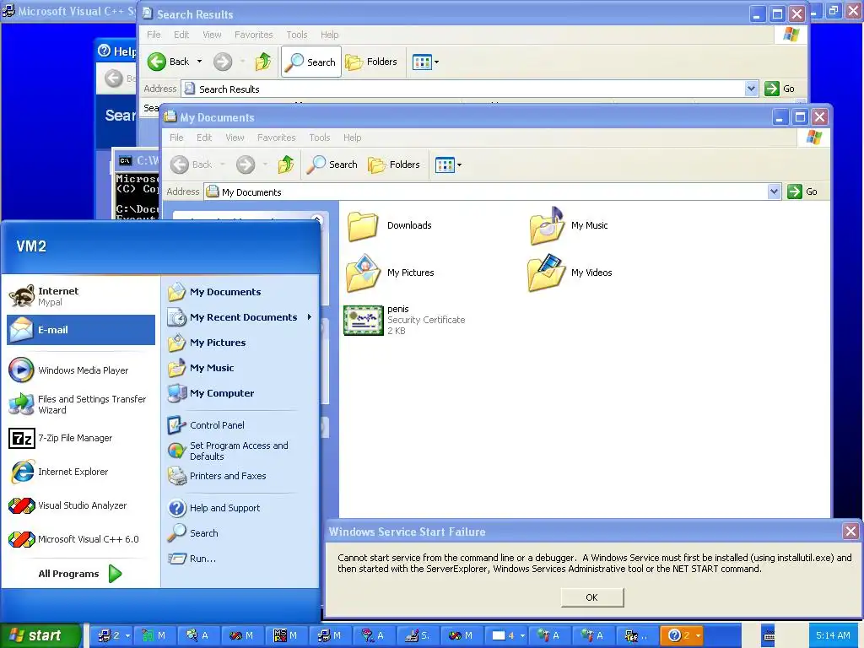The width and height of the screenshot is (864, 648).
Task: Open Favorites menu in Search Results window
Action: (253, 35)
